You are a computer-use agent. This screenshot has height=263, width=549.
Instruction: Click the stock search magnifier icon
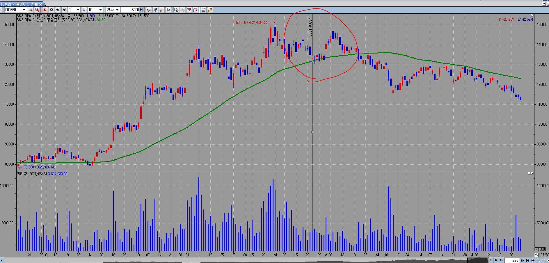31,10
